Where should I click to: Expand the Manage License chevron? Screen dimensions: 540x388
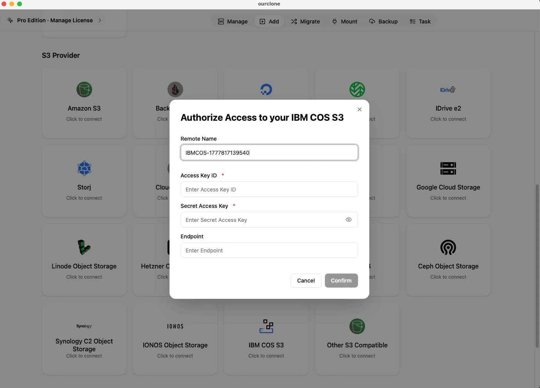pos(100,20)
